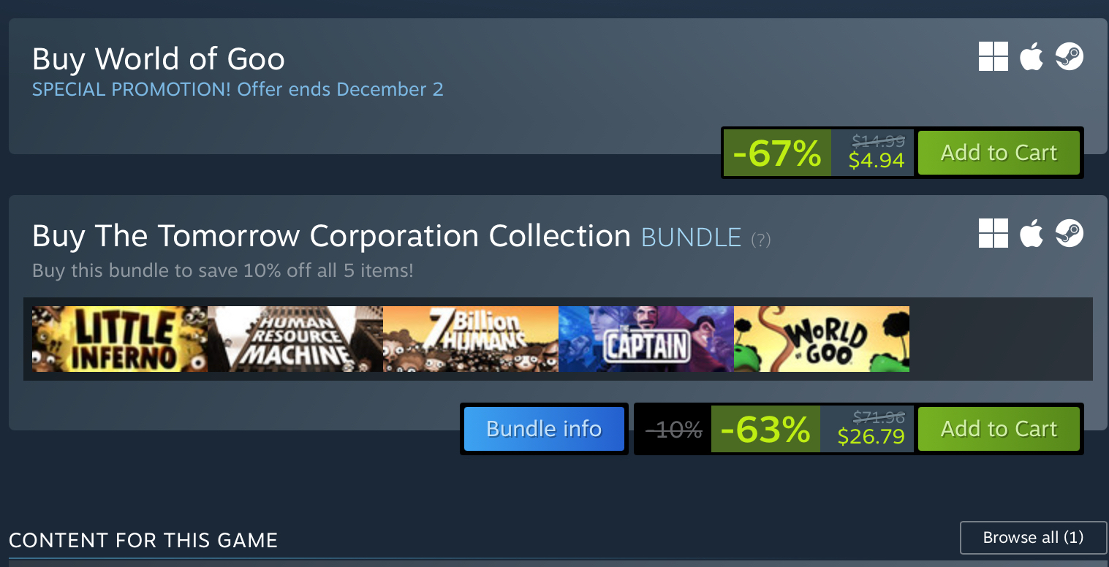The image size is (1109, 567).
Task: Click the Apple icon in World of Goo box
Action: tap(1032, 56)
